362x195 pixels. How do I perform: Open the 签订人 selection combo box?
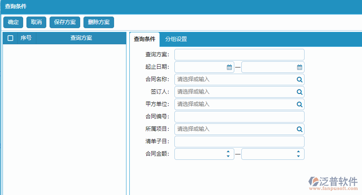click(x=234, y=92)
